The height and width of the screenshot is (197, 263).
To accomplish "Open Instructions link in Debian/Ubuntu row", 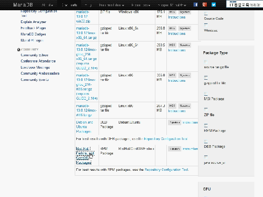I will click(190, 122).
